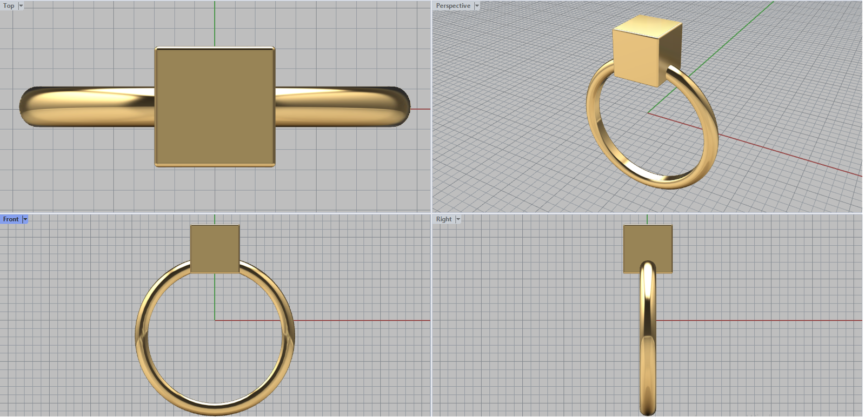Select the Right viewport title label
This screenshot has height=417, width=865.
click(x=443, y=219)
